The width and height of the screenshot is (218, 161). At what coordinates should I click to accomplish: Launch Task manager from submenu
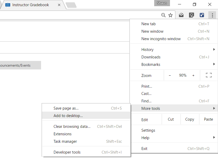pos(86,141)
